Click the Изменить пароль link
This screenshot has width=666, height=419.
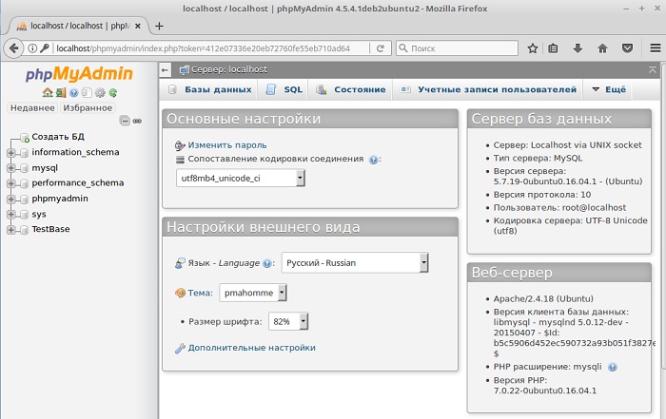pyautogui.click(x=227, y=145)
